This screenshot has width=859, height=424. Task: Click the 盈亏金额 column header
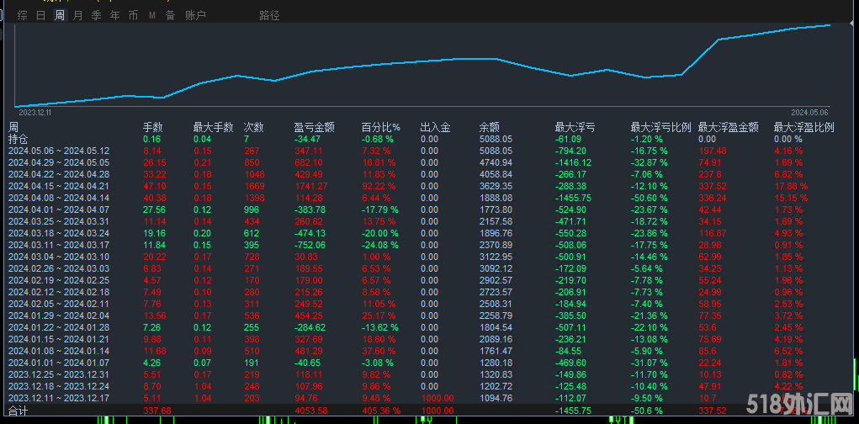[314, 128]
